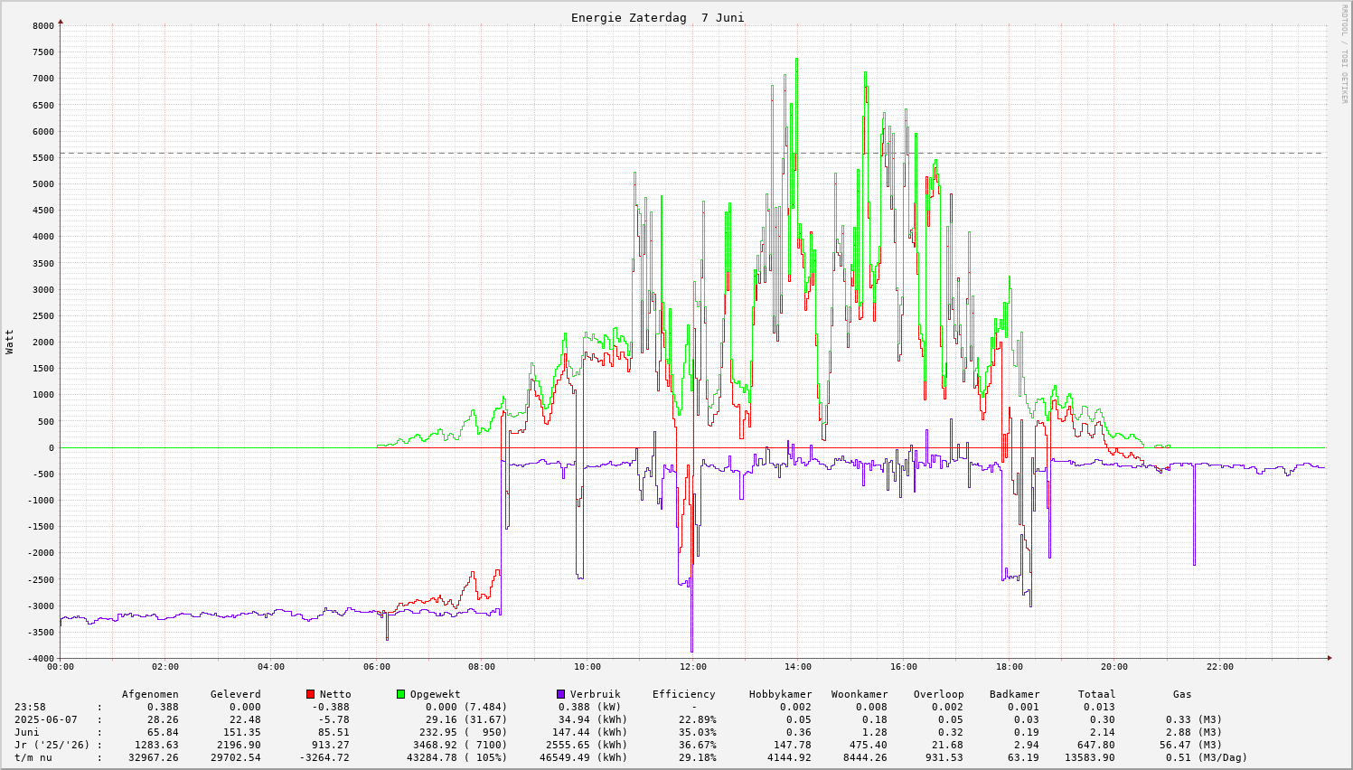Select the '2025-06-07' row label
1353x770 pixels.
tap(46, 719)
